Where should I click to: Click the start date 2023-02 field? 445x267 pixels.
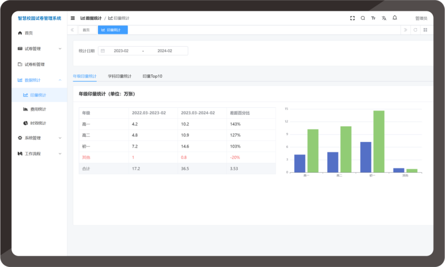pyautogui.click(x=121, y=51)
